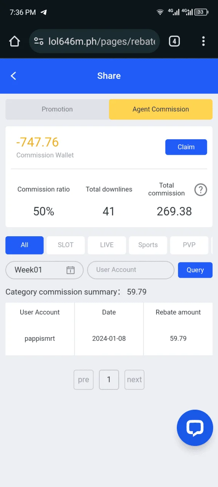The image size is (218, 487).
Task: Tap the site settings icon in address bar
Action: tap(38, 41)
